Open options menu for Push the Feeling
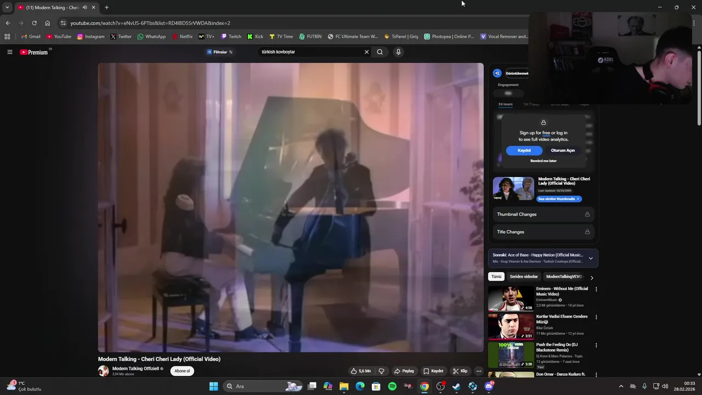 [596, 346]
